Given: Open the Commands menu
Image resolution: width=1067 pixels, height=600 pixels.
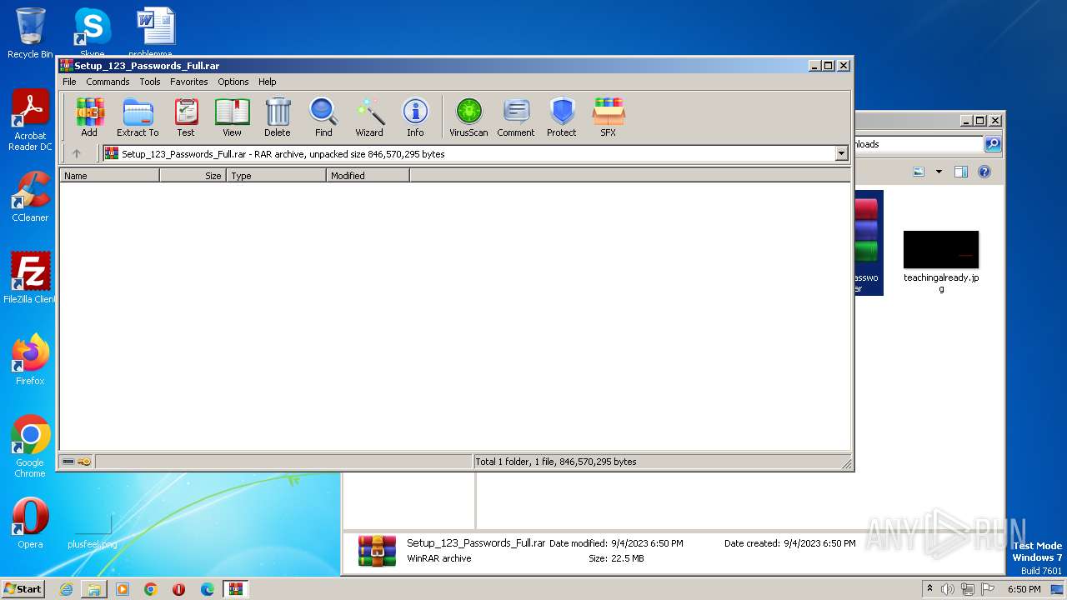Looking at the screenshot, I should coord(108,82).
